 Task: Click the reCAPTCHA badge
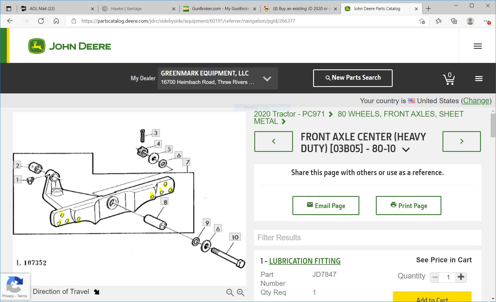[15, 287]
